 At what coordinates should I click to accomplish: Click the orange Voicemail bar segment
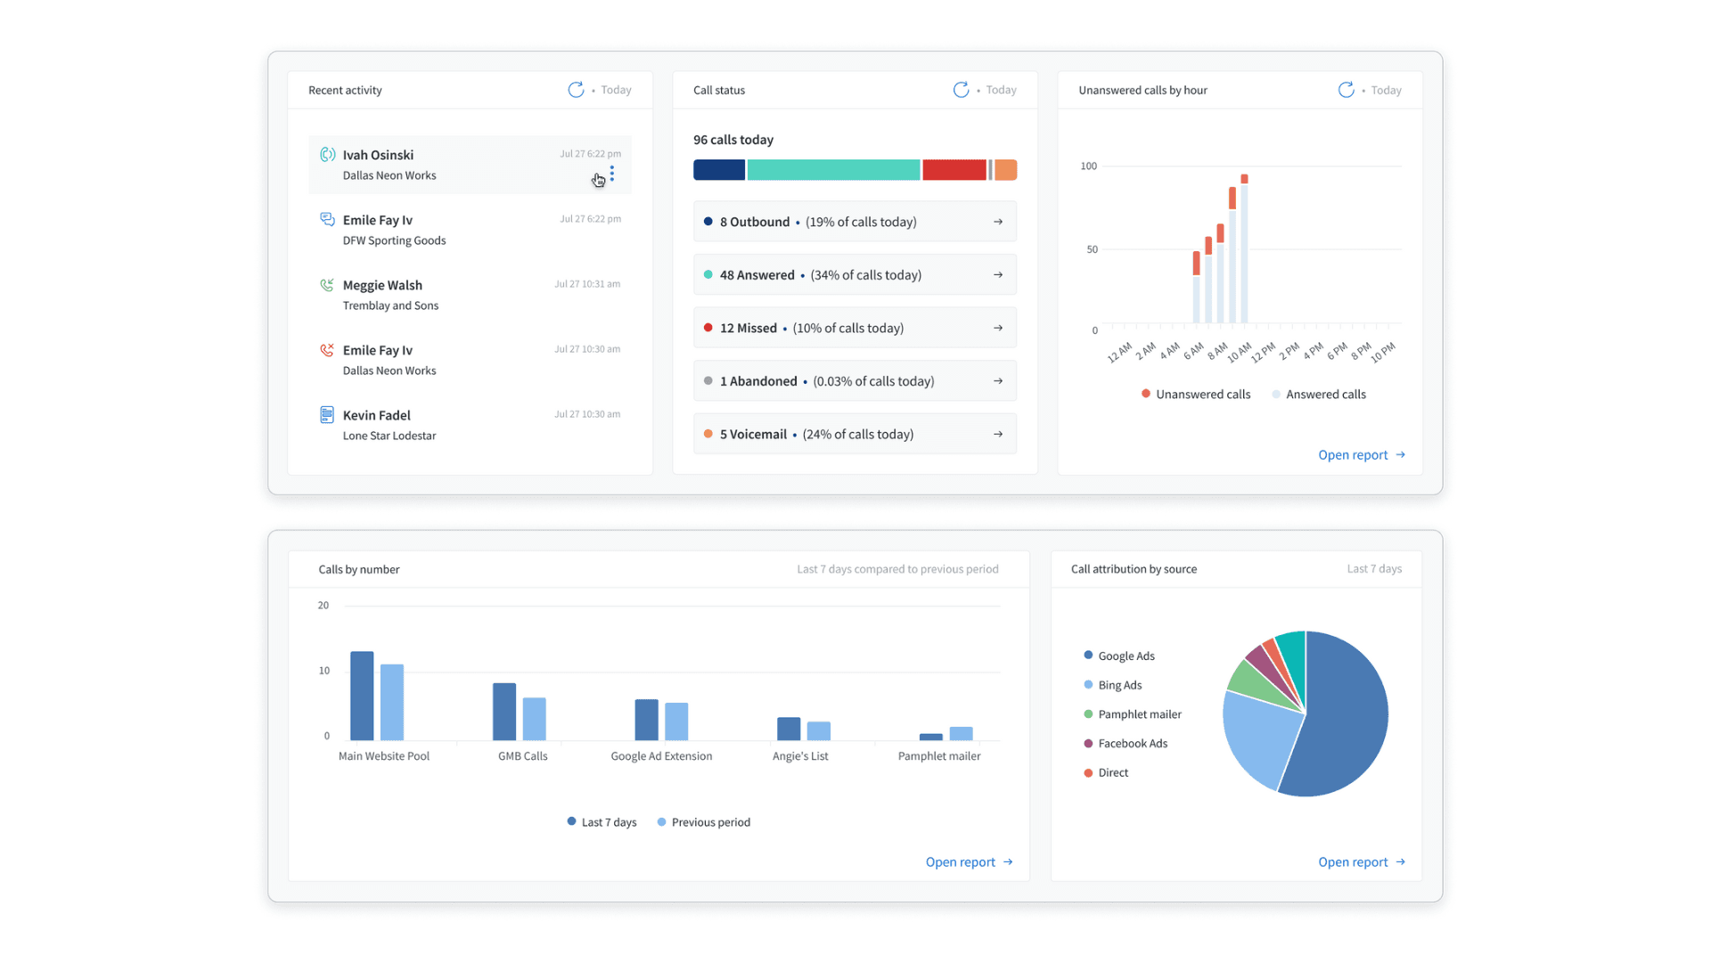[x=1006, y=170]
